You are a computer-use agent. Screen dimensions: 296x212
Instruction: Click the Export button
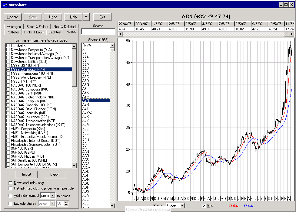point(55,174)
